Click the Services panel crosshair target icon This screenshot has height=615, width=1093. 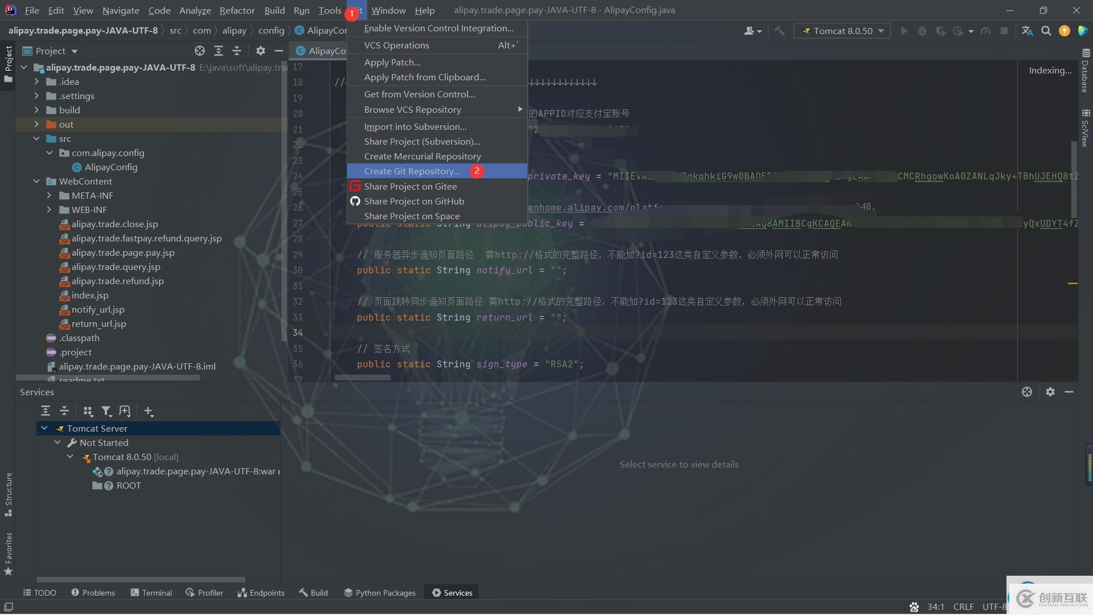coord(1027,392)
